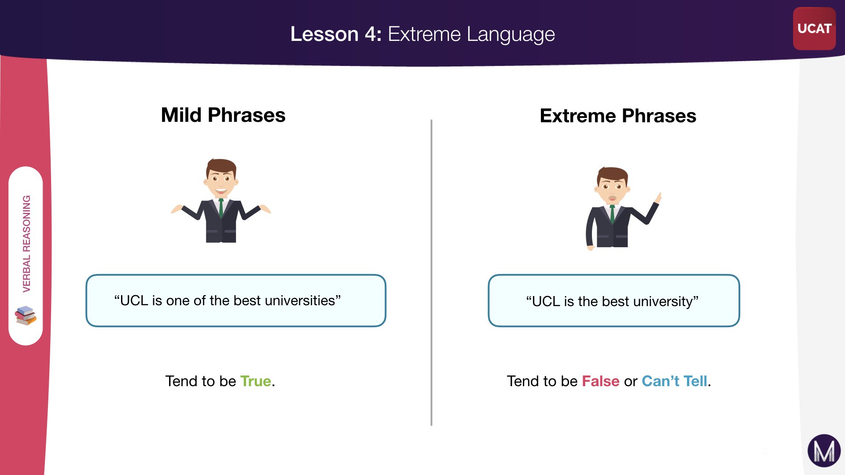845x475 pixels.
Task: Click the green word True
Action: (x=256, y=381)
